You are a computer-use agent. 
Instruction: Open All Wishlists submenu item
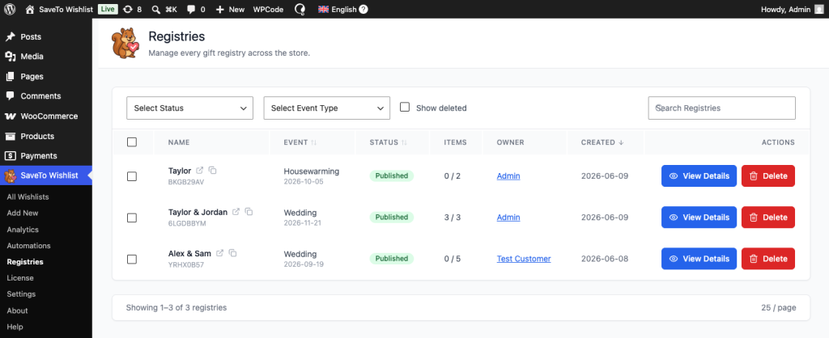tap(28, 197)
